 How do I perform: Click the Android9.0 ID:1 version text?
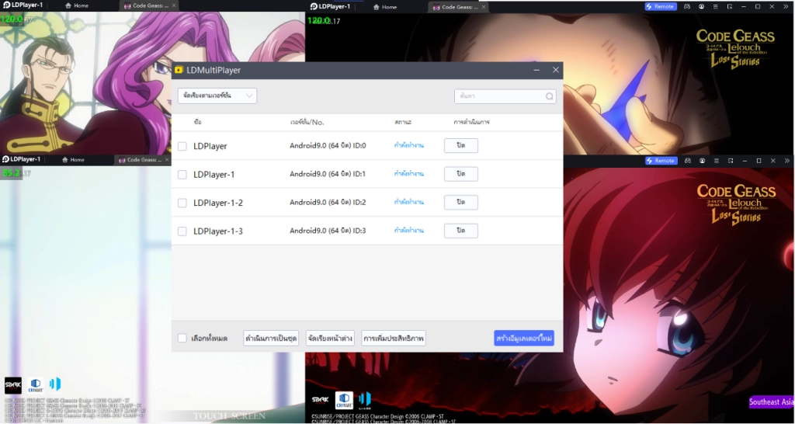pyautogui.click(x=328, y=173)
